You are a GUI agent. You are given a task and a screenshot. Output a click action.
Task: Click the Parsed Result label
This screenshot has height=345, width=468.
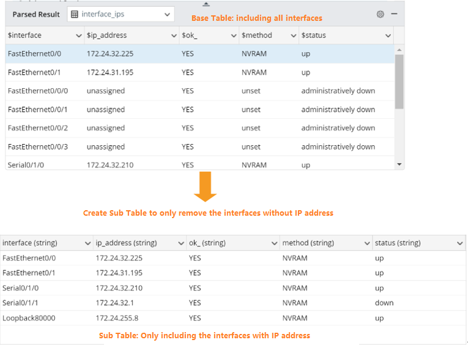36,14
